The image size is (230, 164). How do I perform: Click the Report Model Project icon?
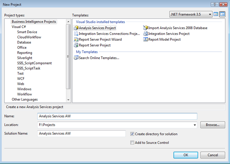point(145,39)
